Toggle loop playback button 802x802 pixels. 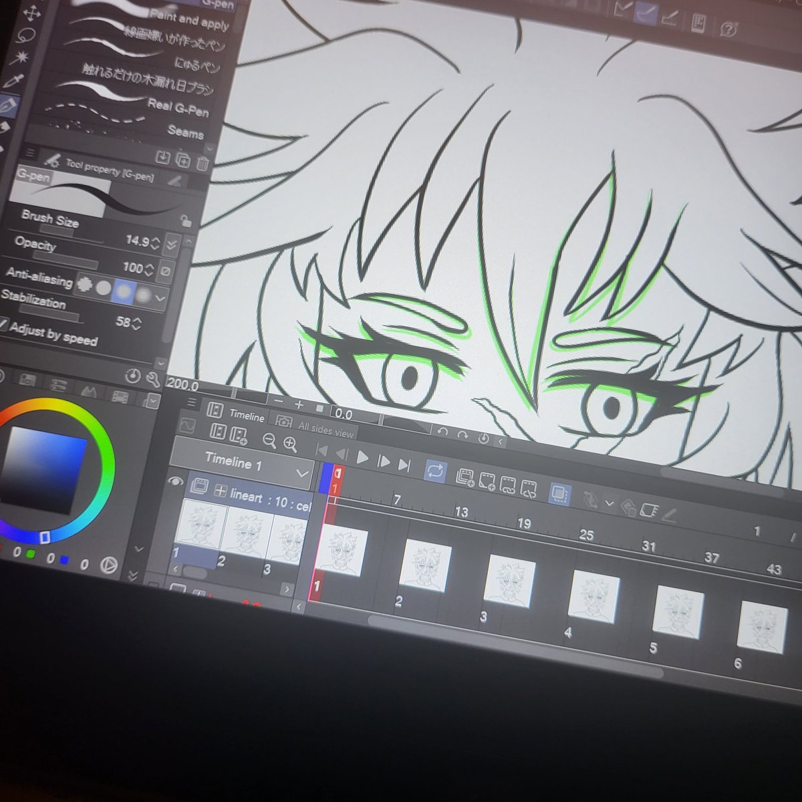click(x=435, y=471)
